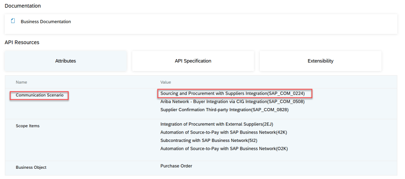405x179 pixels.
Task: Click Supplier Confirmation Third-party Integration (SAP_COM_0828)
Action: point(224,110)
